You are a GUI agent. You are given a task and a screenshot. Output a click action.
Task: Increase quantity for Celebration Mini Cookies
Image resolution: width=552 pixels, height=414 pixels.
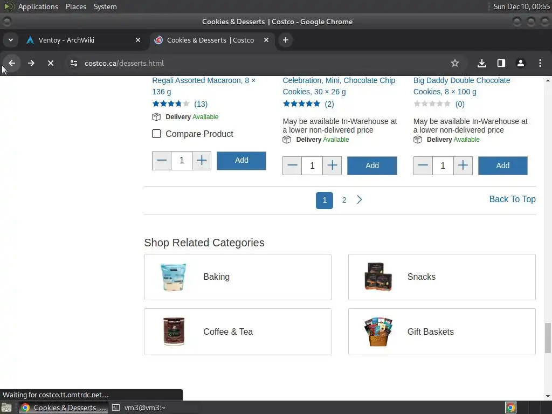pos(332,166)
